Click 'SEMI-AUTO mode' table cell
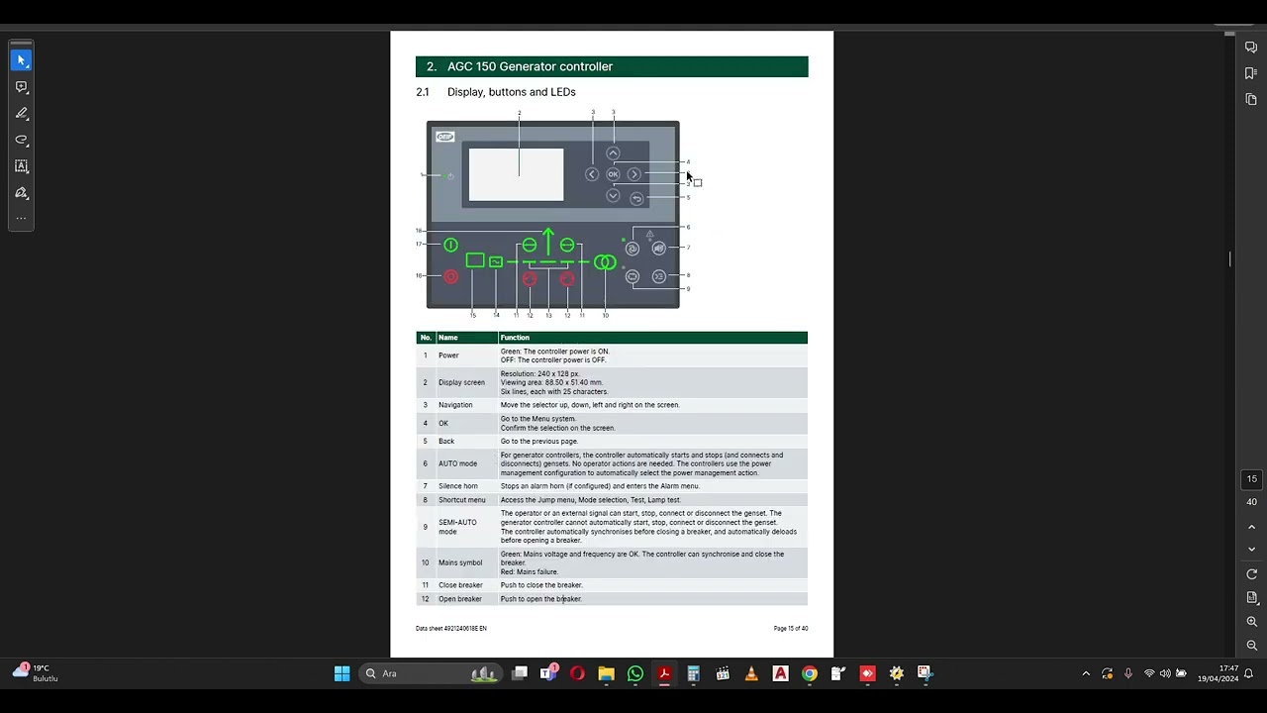 (457, 527)
